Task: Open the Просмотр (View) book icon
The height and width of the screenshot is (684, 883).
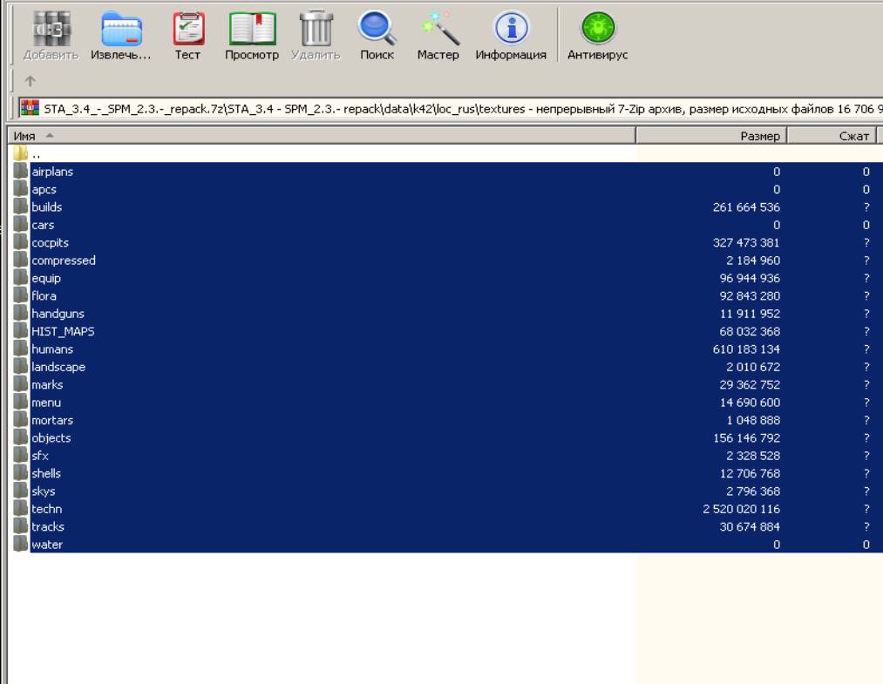Action: click(x=252, y=29)
